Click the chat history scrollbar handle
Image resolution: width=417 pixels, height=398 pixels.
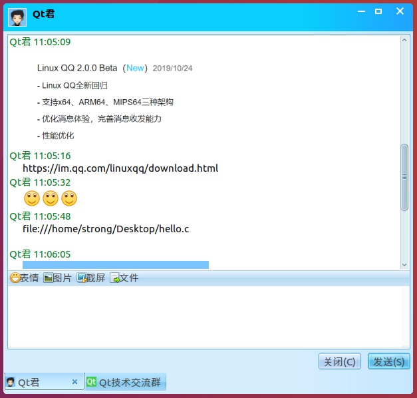click(x=404, y=177)
